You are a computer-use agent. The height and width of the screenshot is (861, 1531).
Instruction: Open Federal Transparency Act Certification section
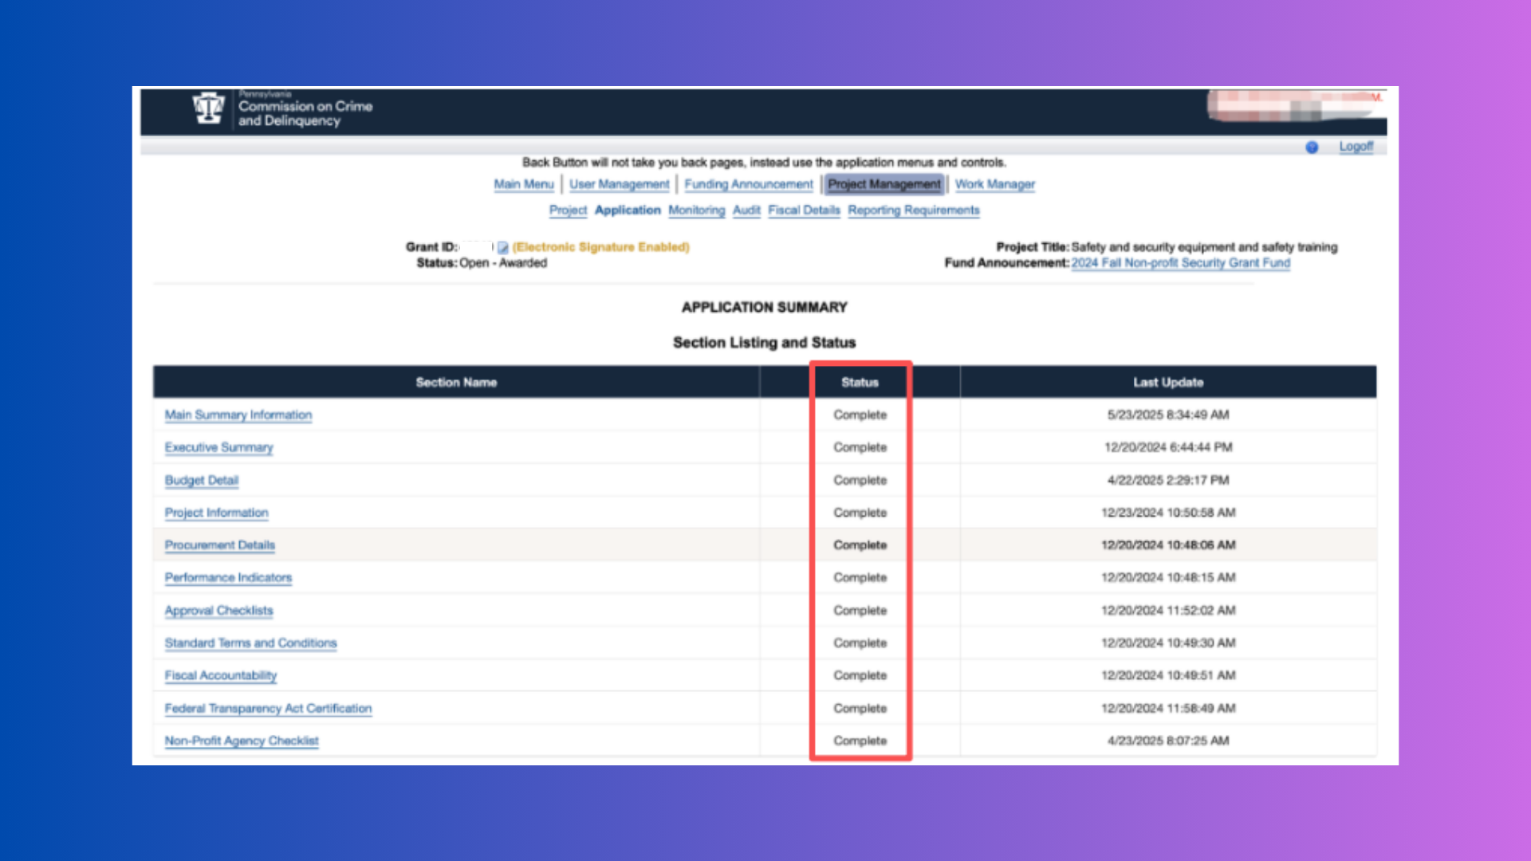(268, 709)
